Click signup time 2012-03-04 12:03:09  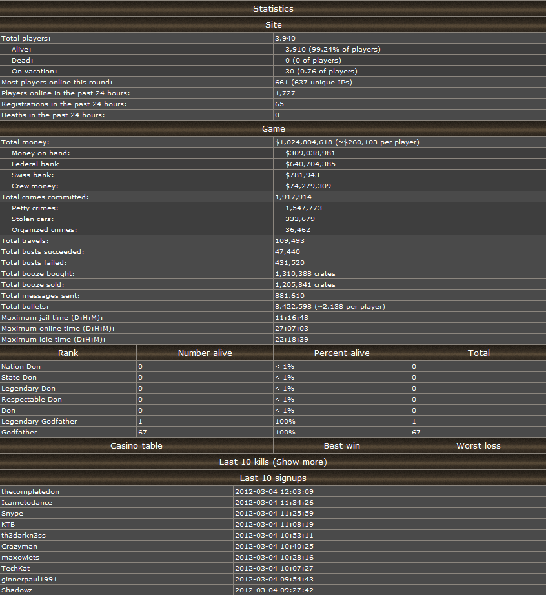coord(274,491)
